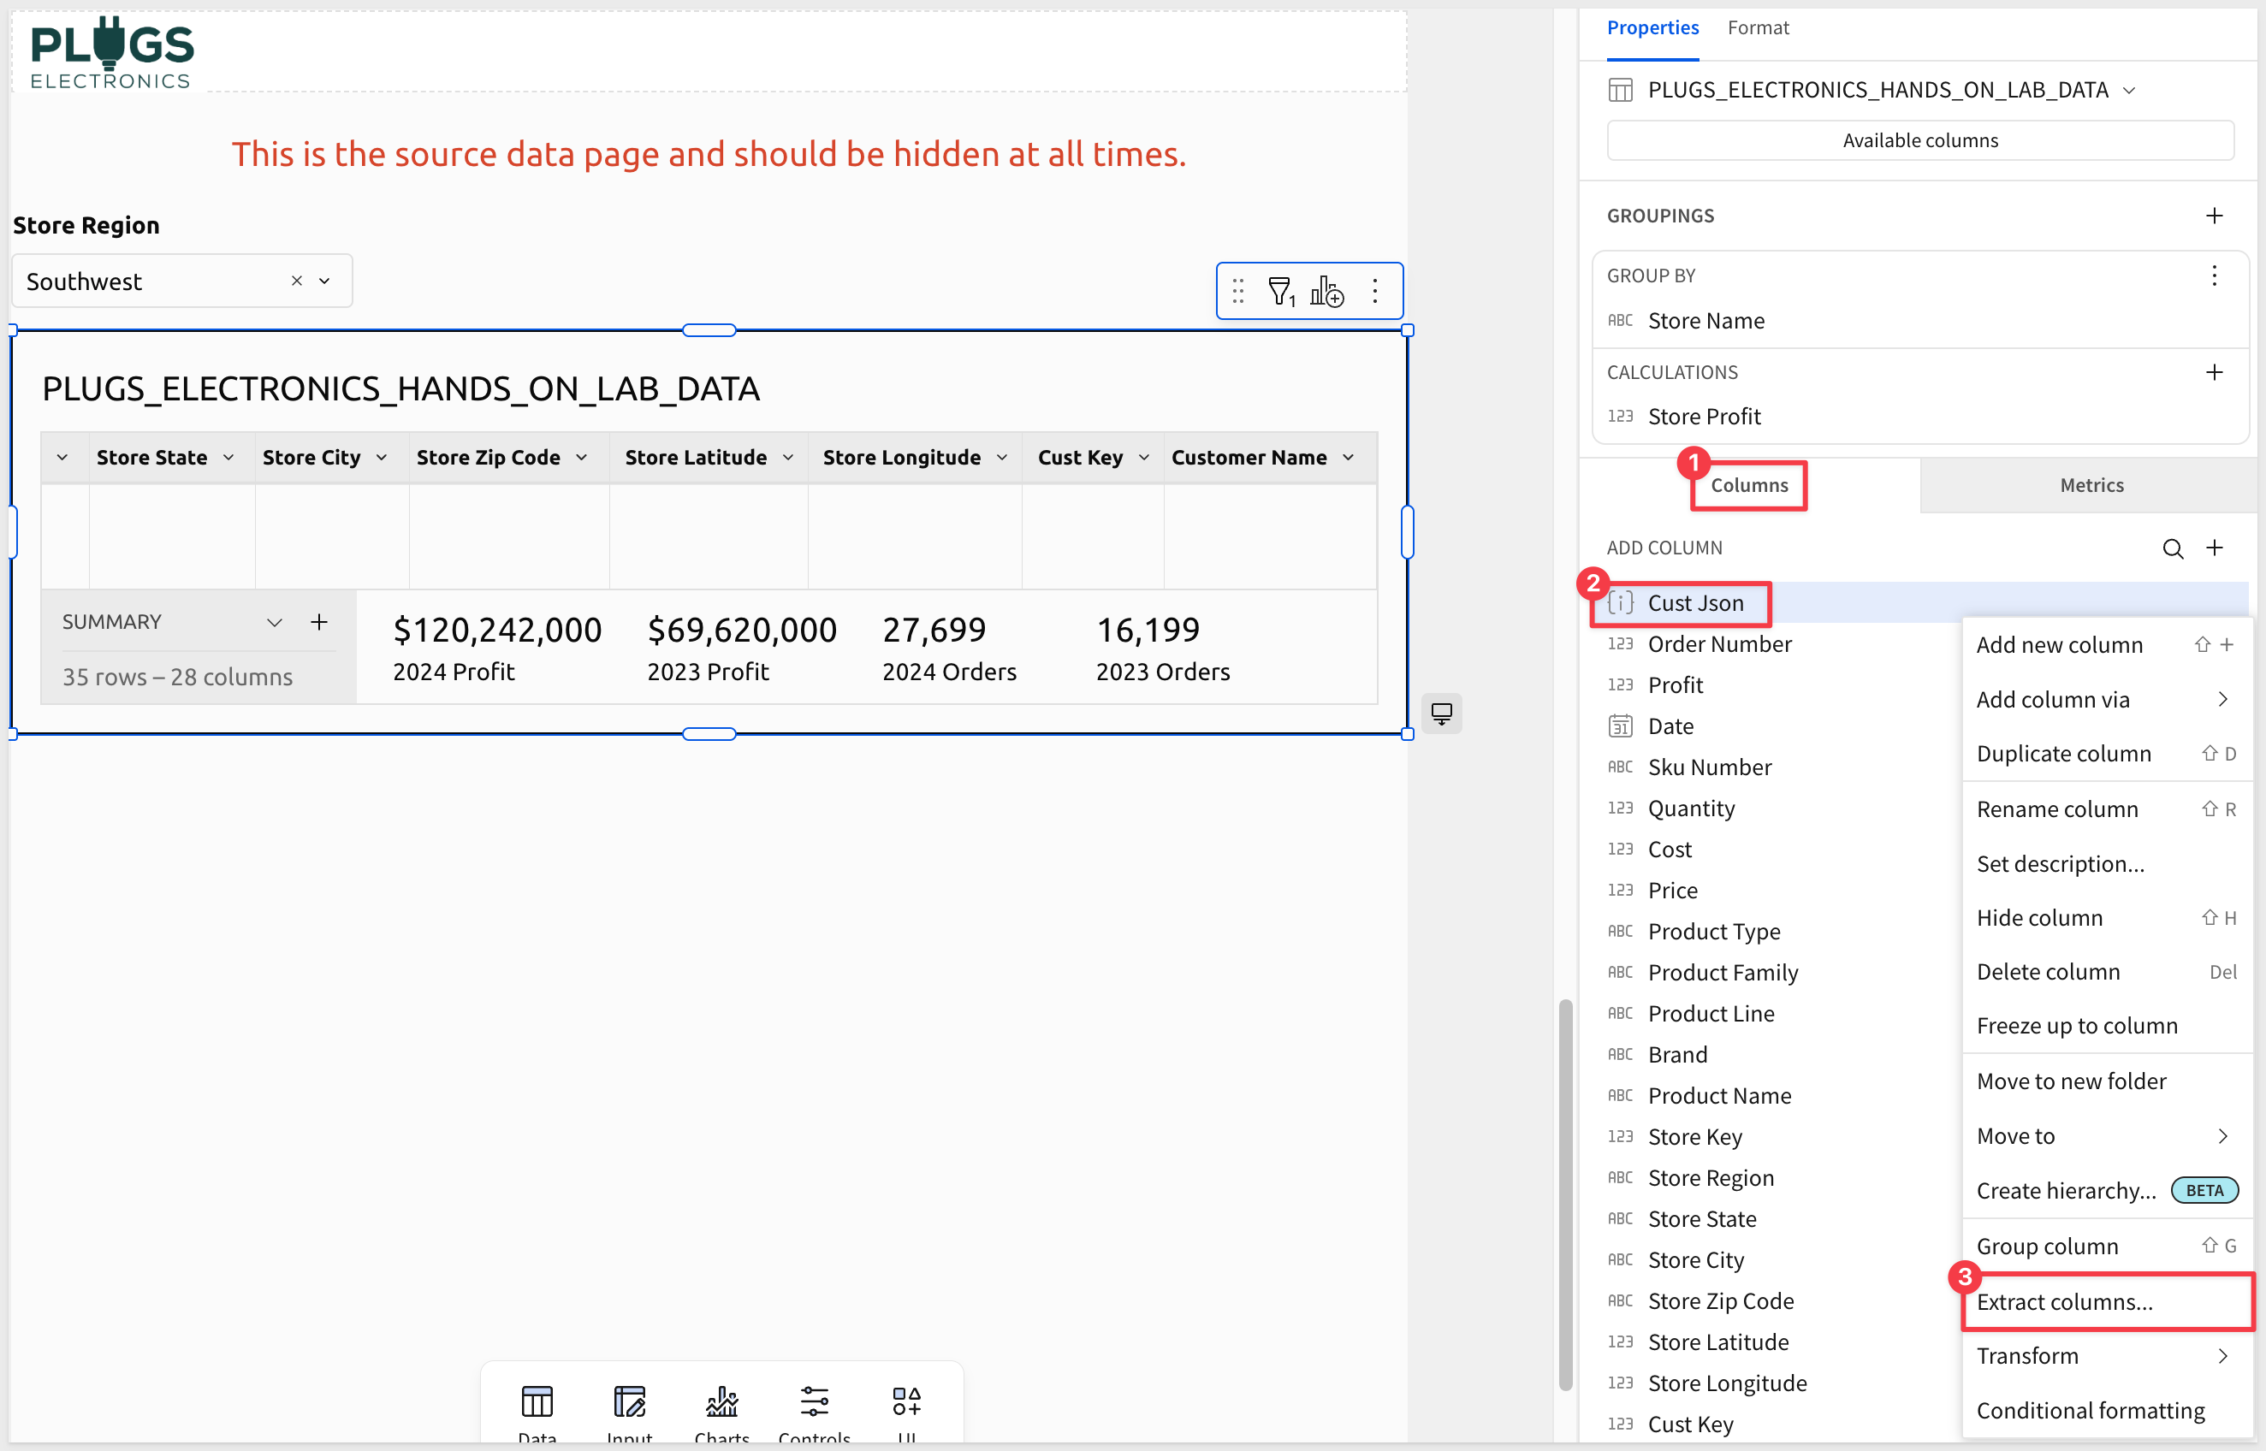Viewport: 2266px width, 1451px height.
Task: Click the plus icon next to Groupings
Action: (2213, 216)
